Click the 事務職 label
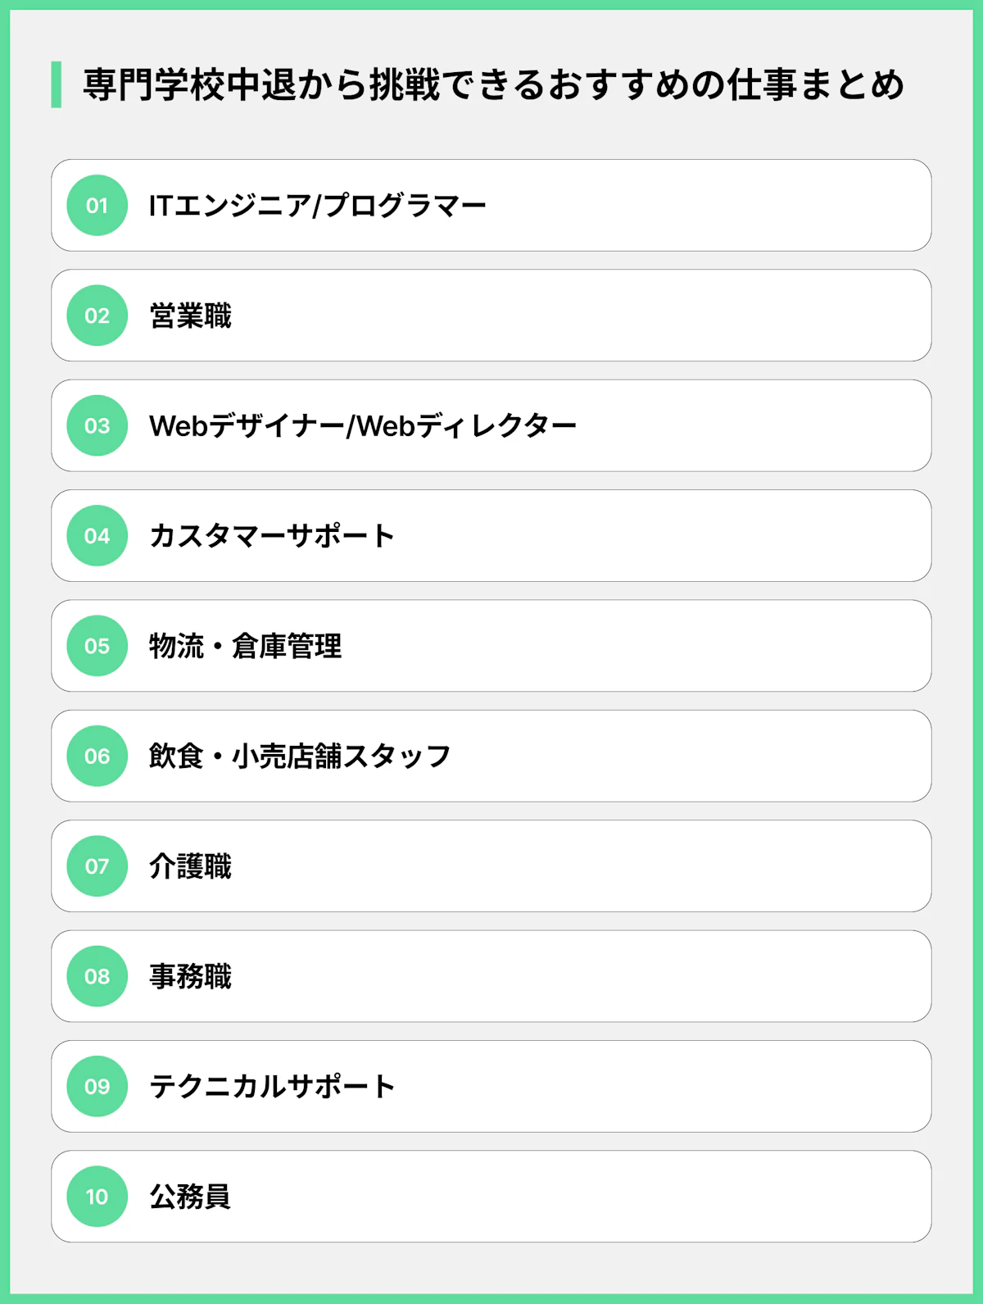Image resolution: width=983 pixels, height=1304 pixels. click(190, 976)
